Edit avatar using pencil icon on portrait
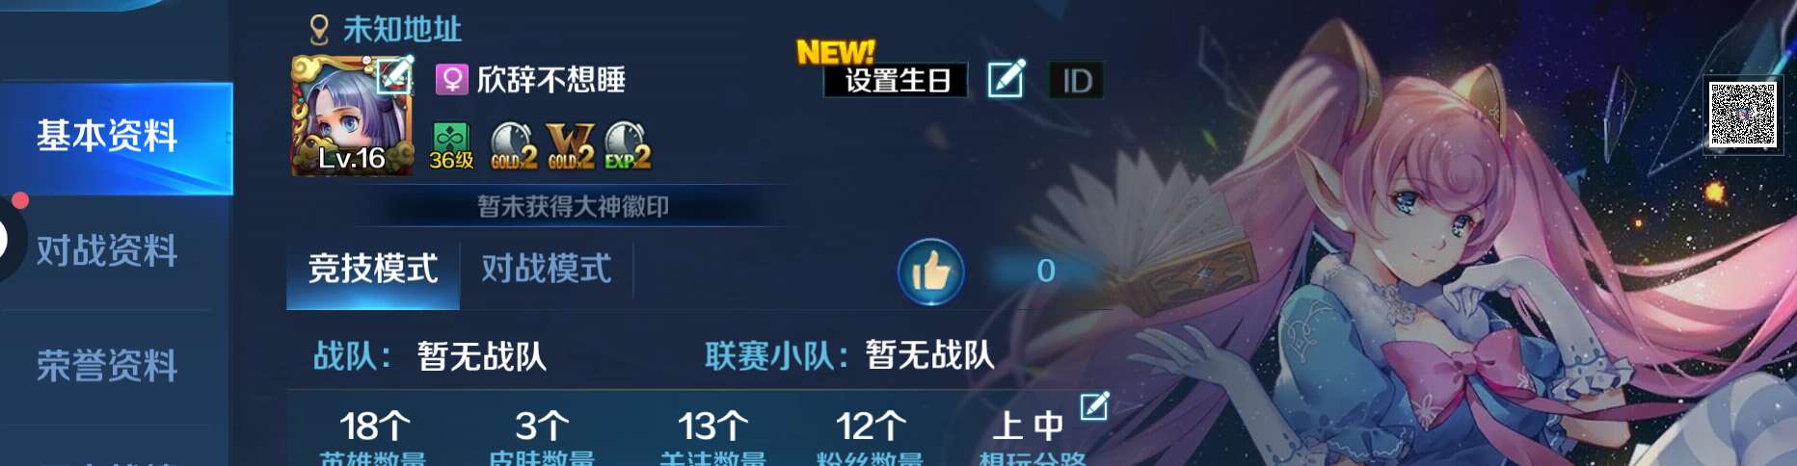1797x466 pixels. point(394,74)
